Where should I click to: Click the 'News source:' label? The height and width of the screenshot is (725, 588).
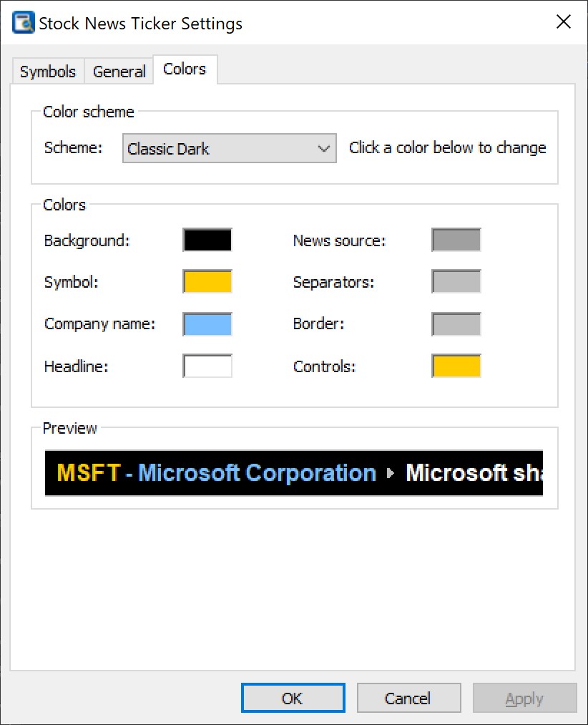[x=339, y=240]
